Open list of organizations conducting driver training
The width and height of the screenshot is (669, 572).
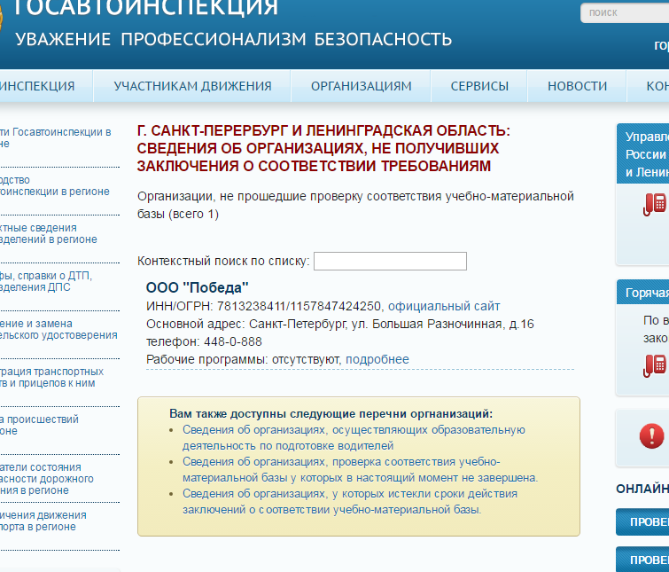pyautogui.click(x=354, y=438)
